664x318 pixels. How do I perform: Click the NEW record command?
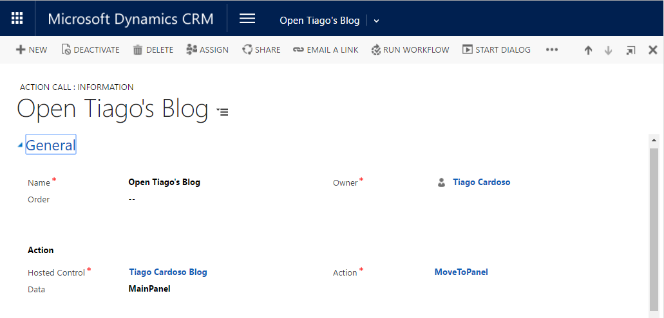(32, 49)
